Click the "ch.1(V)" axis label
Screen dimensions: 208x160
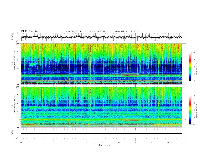(13, 37)
